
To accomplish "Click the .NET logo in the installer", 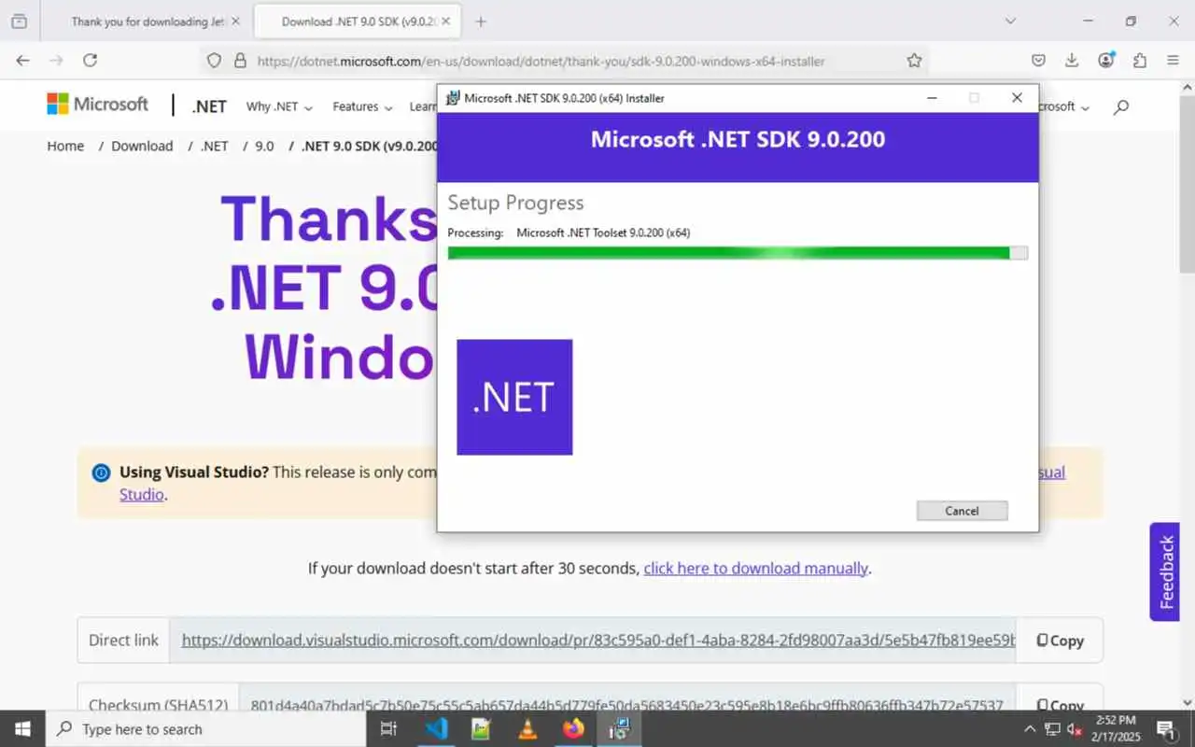I will [514, 397].
